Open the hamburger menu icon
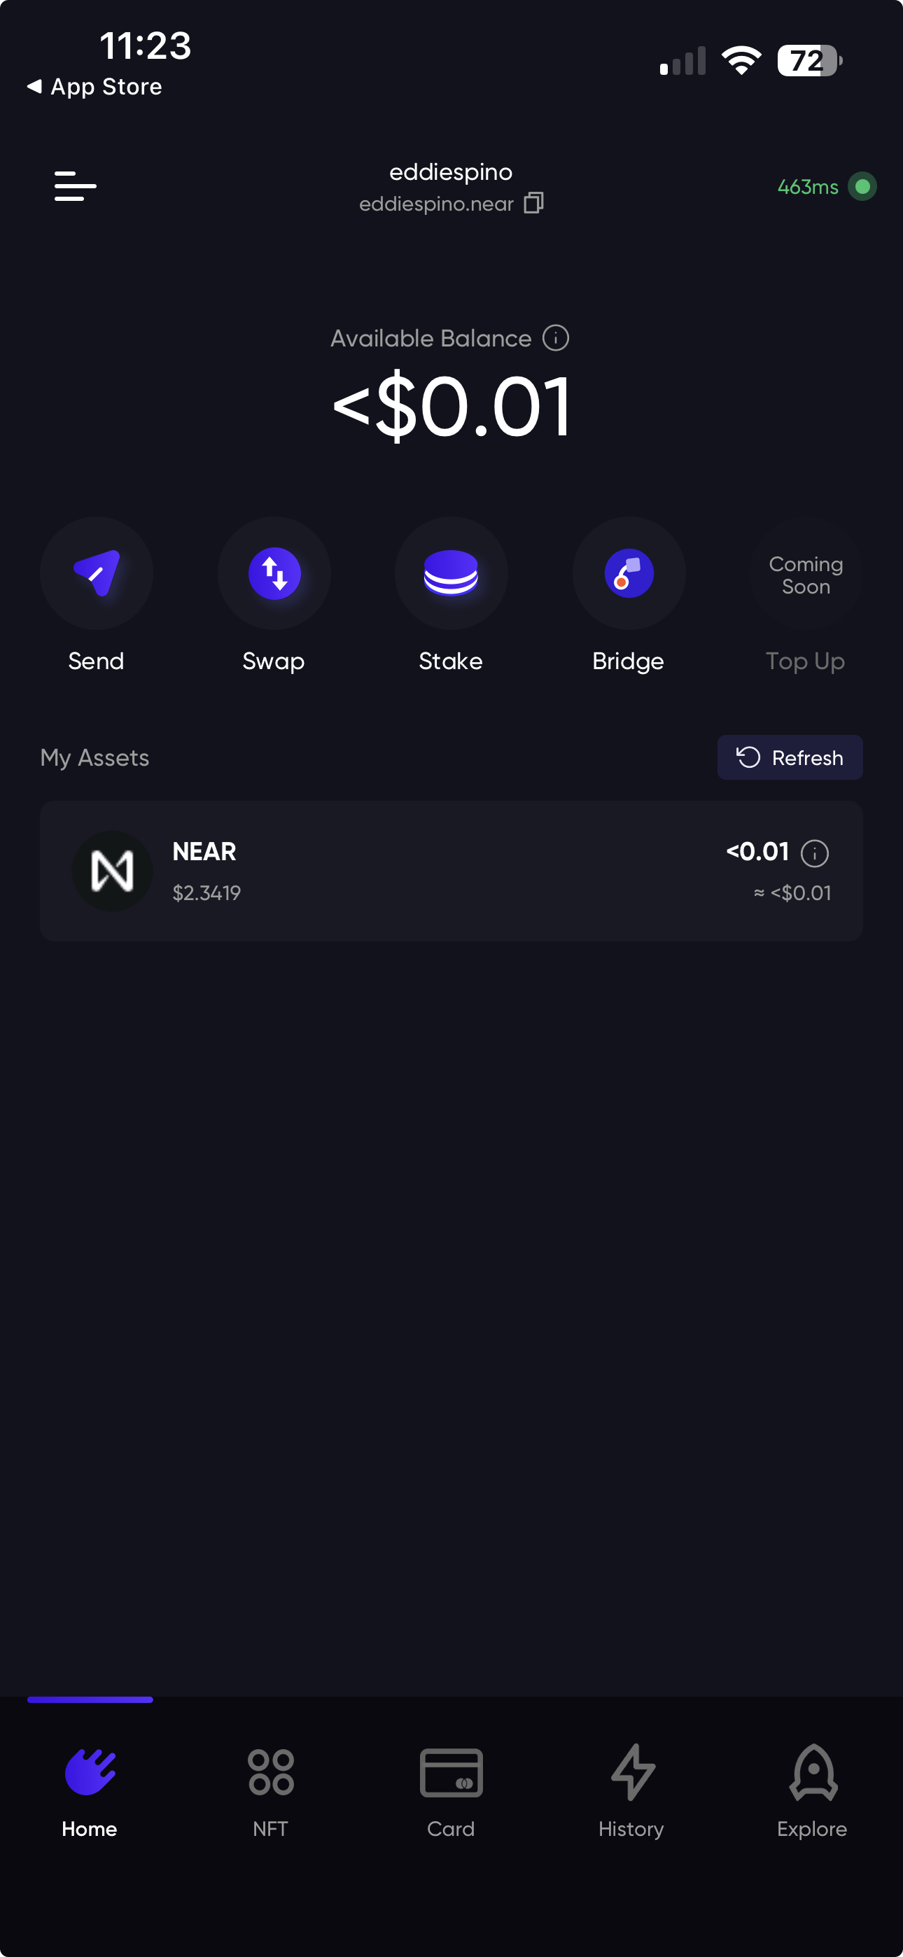 [76, 186]
